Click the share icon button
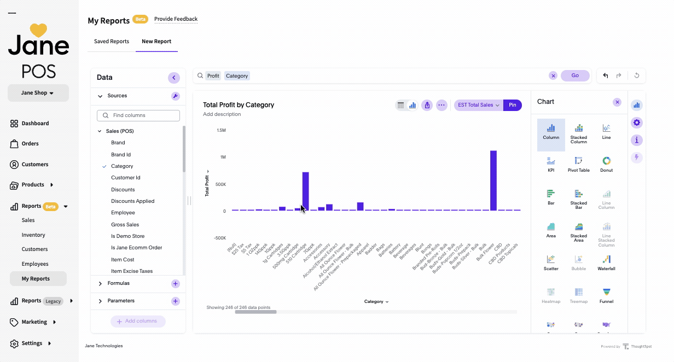This screenshot has width=674, height=362. coord(427,105)
